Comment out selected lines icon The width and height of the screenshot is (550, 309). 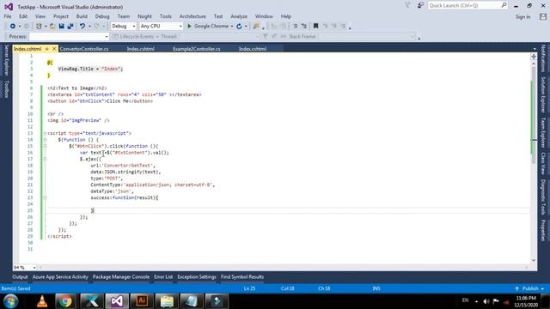296,27
